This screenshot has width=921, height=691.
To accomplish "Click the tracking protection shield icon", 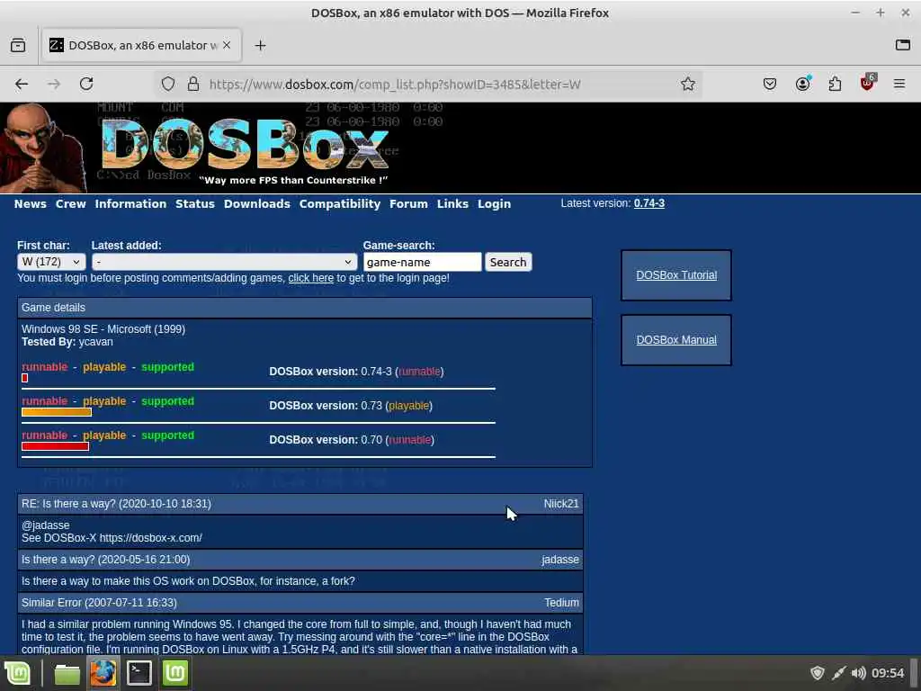I will (x=168, y=84).
